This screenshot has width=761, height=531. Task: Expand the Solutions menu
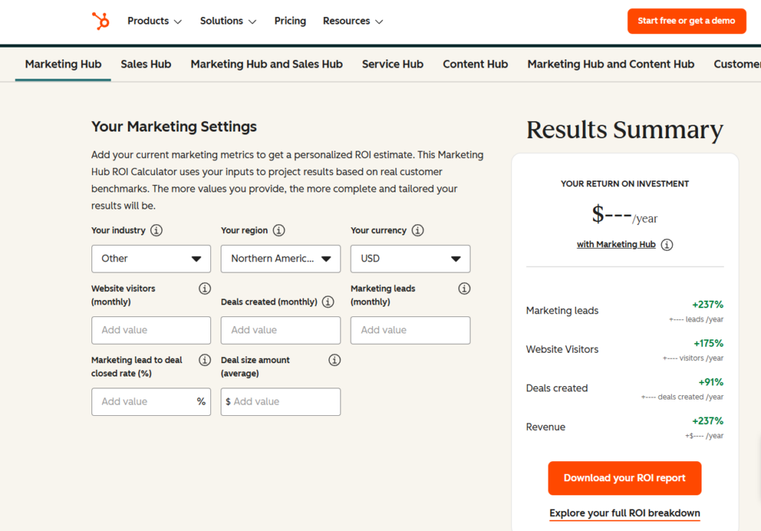coord(228,21)
